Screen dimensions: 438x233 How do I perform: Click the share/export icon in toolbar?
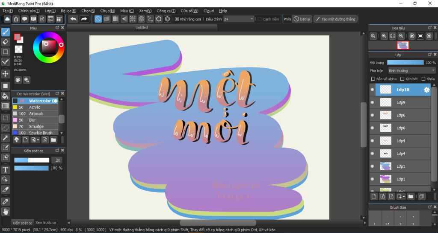16,19
